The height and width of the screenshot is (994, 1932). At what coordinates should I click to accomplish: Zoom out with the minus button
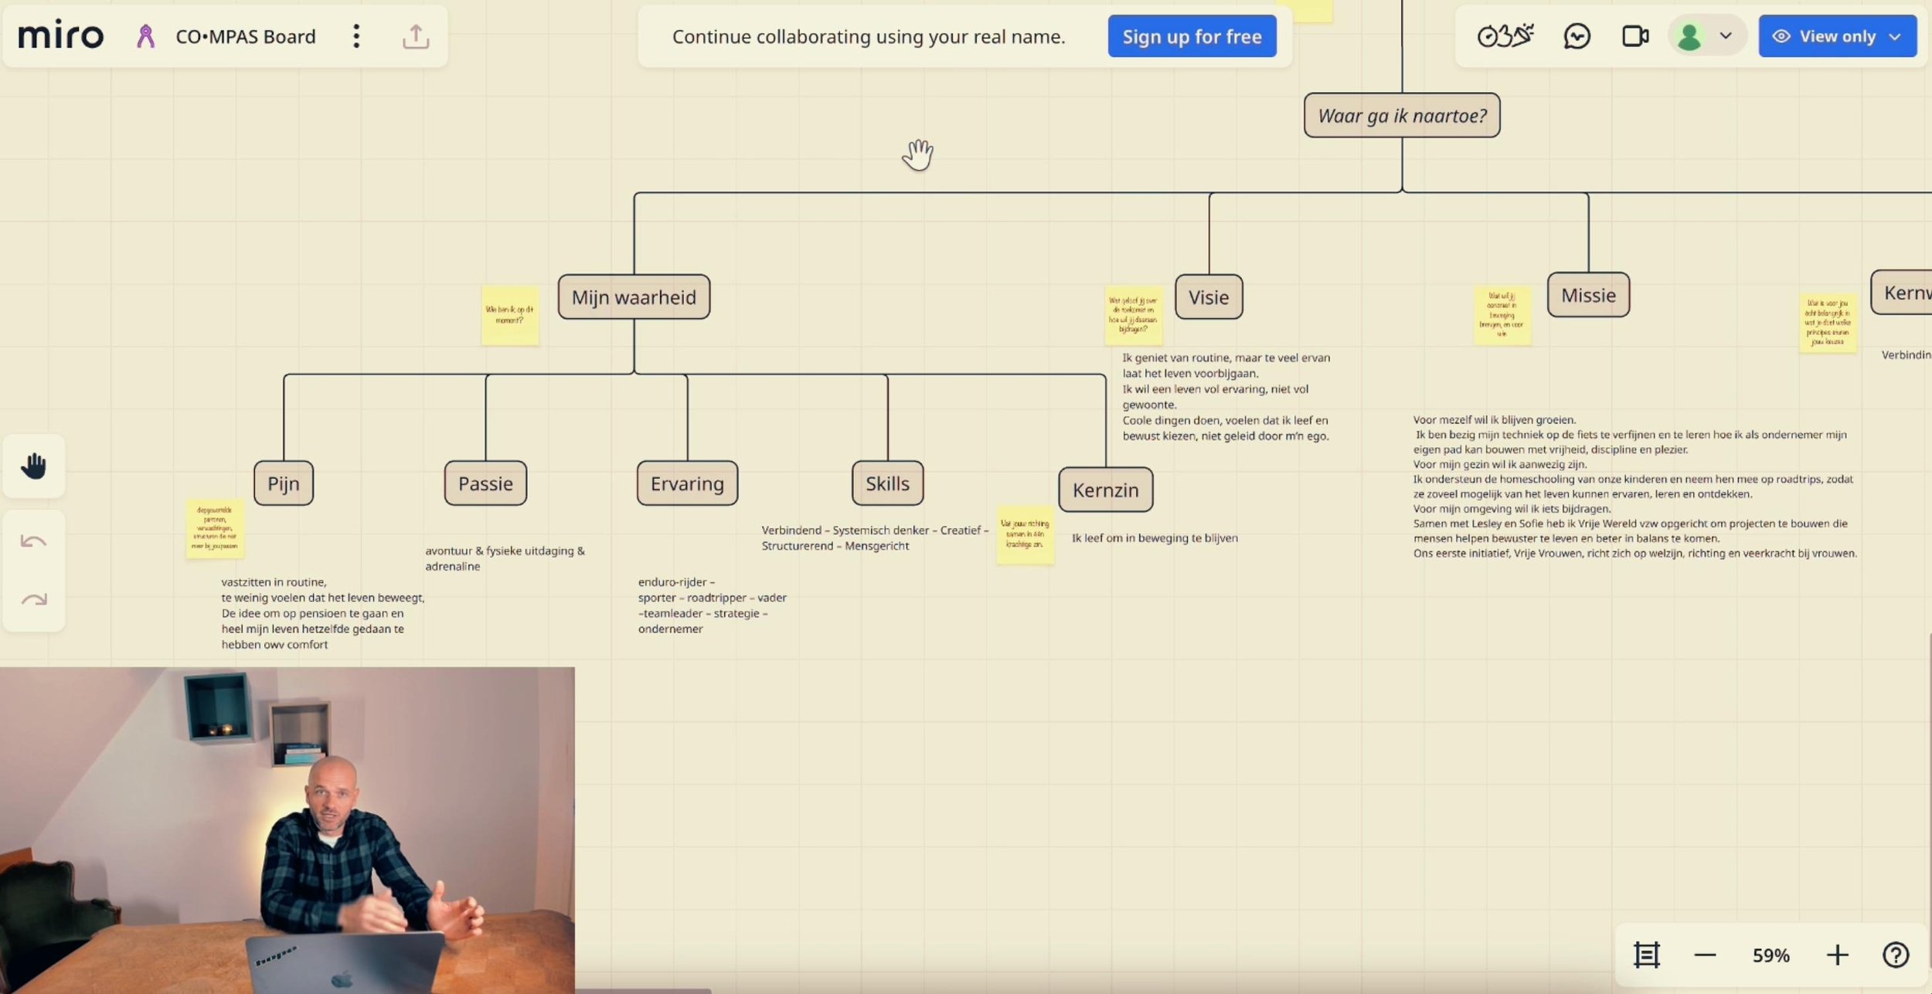(x=1705, y=955)
